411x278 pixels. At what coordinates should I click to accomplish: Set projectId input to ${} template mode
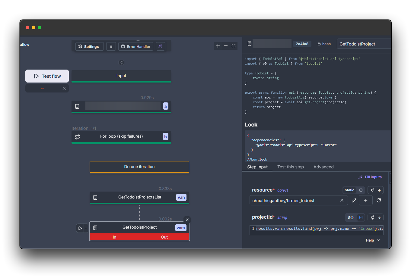tap(351, 217)
